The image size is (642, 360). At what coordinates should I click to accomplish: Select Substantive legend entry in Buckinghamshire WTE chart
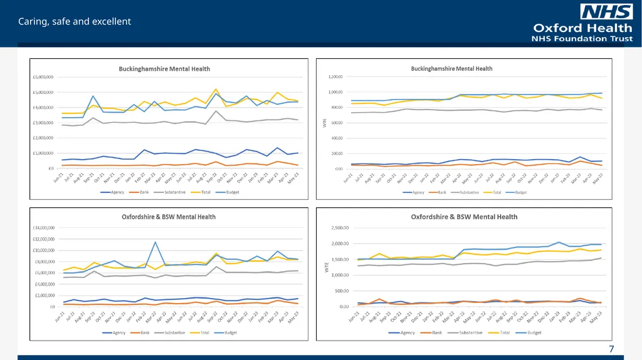pos(465,192)
